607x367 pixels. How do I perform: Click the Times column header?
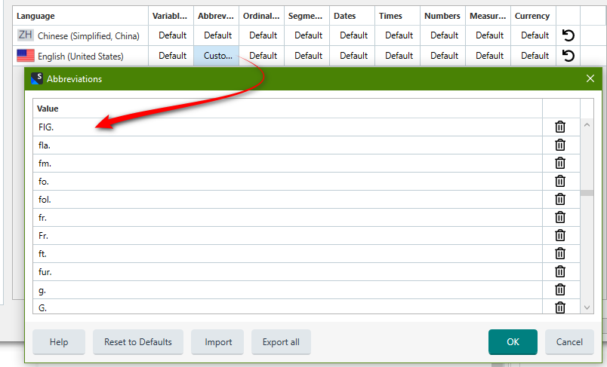coord(397,16)
